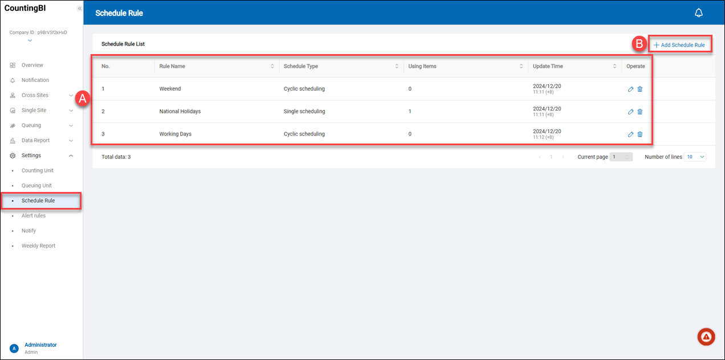Expand the Cross Sites menu
The image size is (725, 360).
[71, 95]
